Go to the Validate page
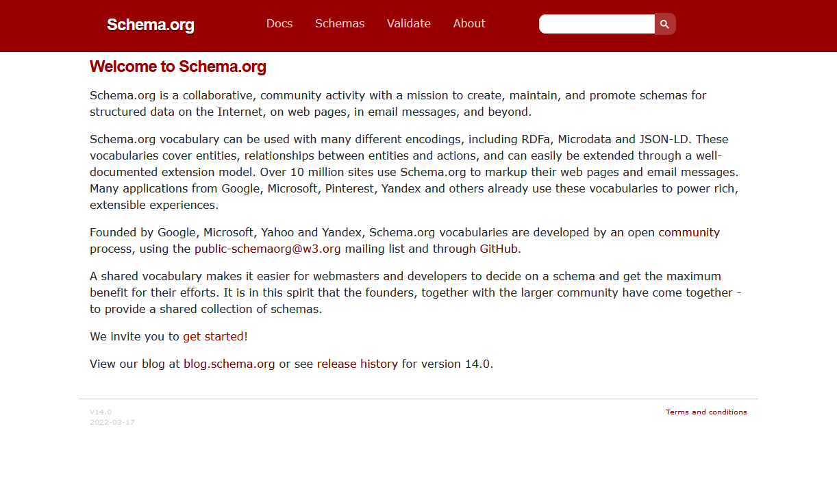The image size is (837, 487). tap(409, 23)
